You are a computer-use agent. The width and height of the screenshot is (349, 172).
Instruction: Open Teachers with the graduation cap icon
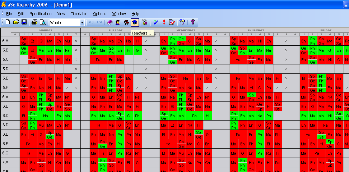click(135, 22)
